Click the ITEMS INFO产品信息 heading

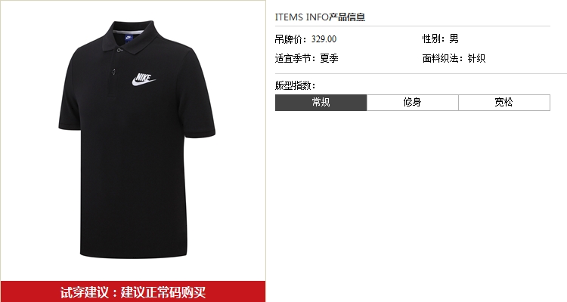coord(320,17)
